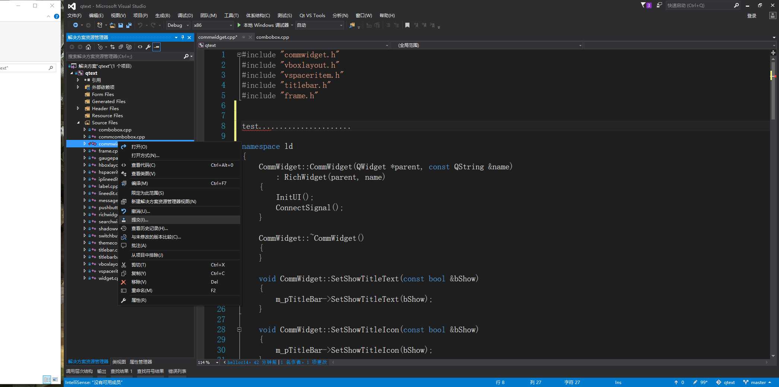
Task: Switch to 类视图 panel tab
Action: tap(119, 362)
